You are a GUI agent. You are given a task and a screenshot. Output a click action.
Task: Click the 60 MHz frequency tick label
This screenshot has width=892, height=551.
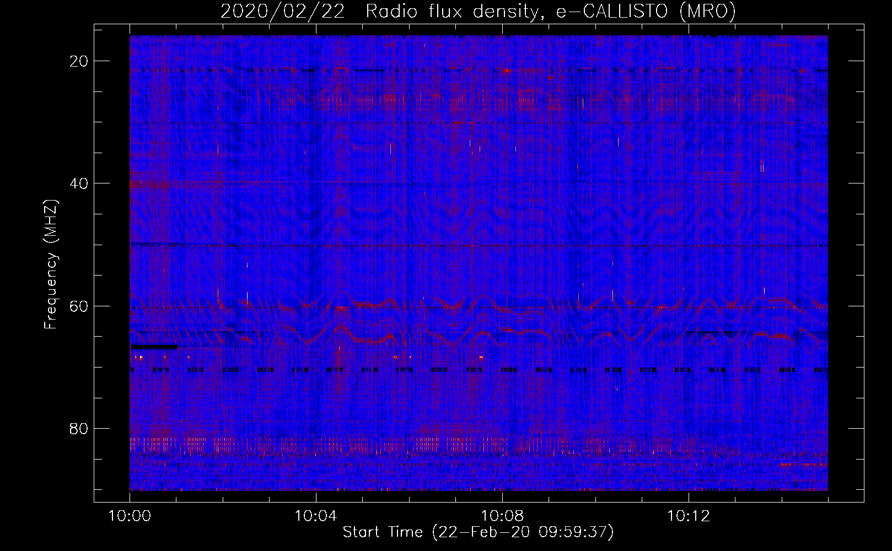point(79,306)
